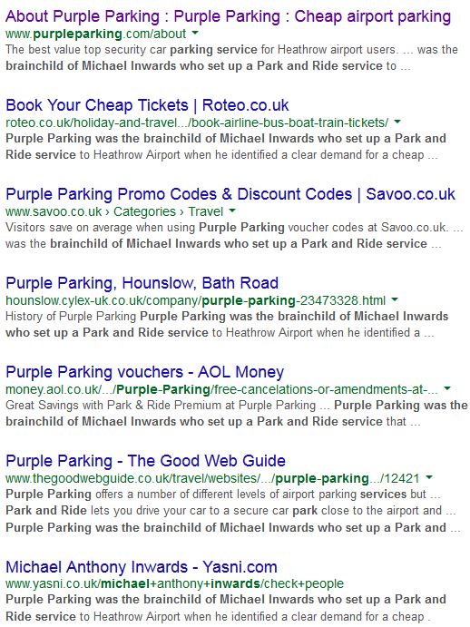
Task: Click the money.aol.co.uk Purple-Parking URL text
Action: [x=221, y=389]
